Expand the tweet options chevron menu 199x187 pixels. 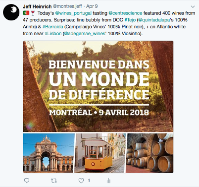click(193, 7)
